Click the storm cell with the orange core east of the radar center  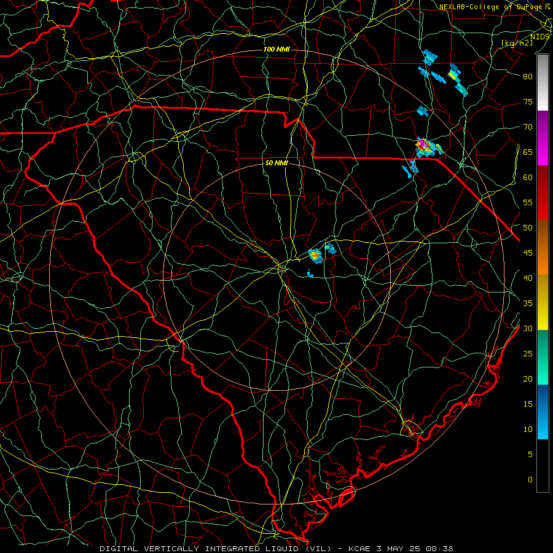(315, 256)
